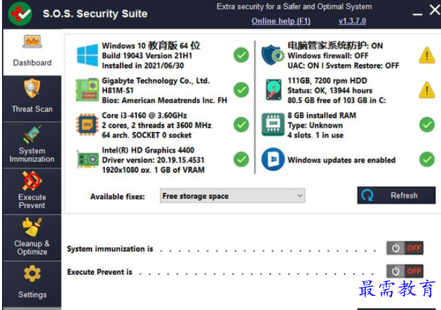This screenshot has height=310, width=441.
Task: Close the S.O.S. Security Suite window
Action: [x=435, y=10]
